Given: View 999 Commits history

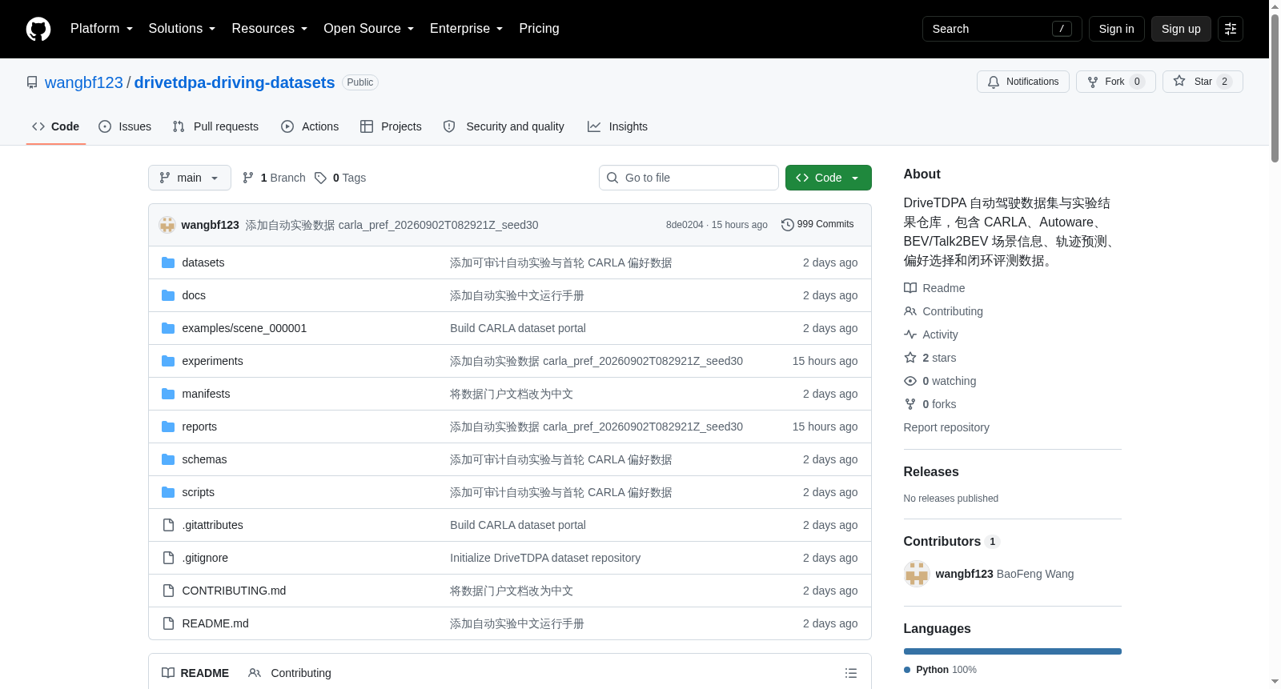Looking at the screenshot, I should pyautogui.click(x=817, y=225).
